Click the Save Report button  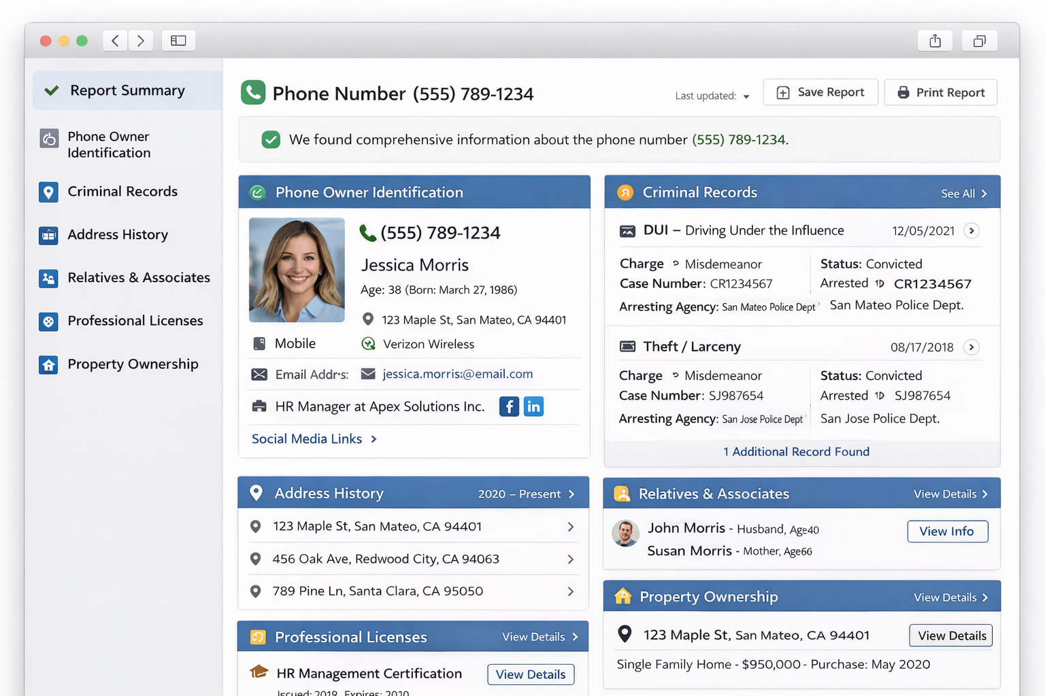point(820,92)
